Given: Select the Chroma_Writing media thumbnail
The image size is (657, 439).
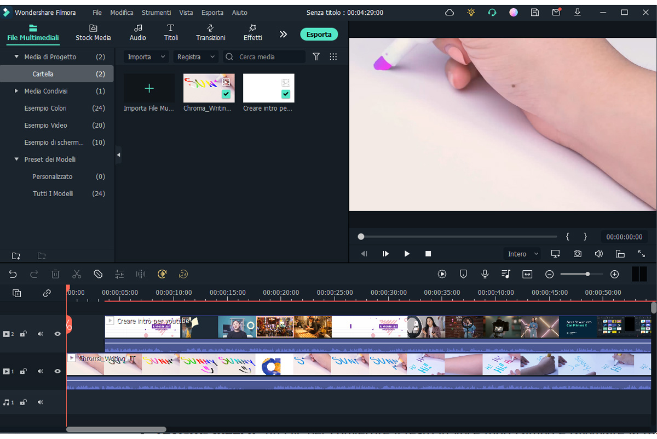Looking at the screenshot, I should pyautogui.click(x=209, y=88).
